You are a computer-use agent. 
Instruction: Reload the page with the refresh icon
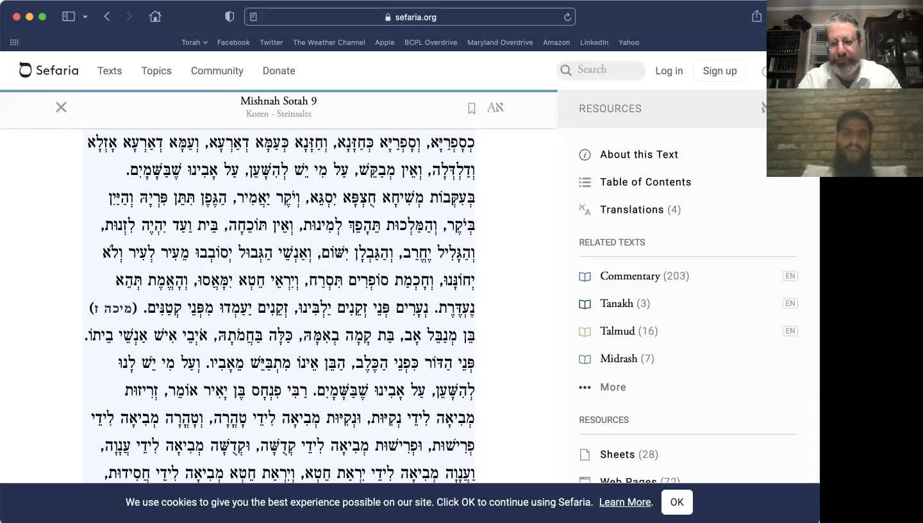click(567, 17)
